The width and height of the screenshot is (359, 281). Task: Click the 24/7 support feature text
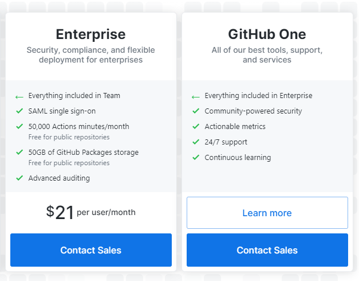tap(226, 142)
